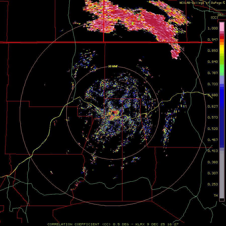
Task: Pick the bright green segment of color bar
Action: click(x=222, y=69)
